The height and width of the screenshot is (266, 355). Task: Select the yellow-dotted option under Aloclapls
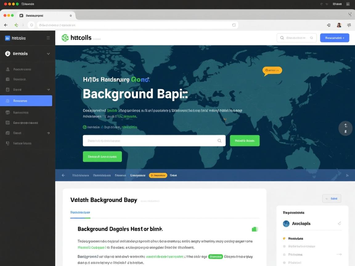(x=295, y=238)
